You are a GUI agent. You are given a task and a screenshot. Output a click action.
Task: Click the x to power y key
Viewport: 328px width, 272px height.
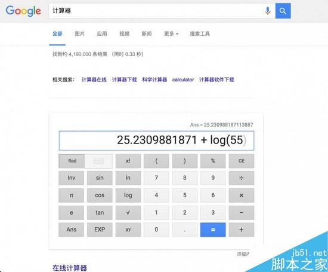pos(128,230)
